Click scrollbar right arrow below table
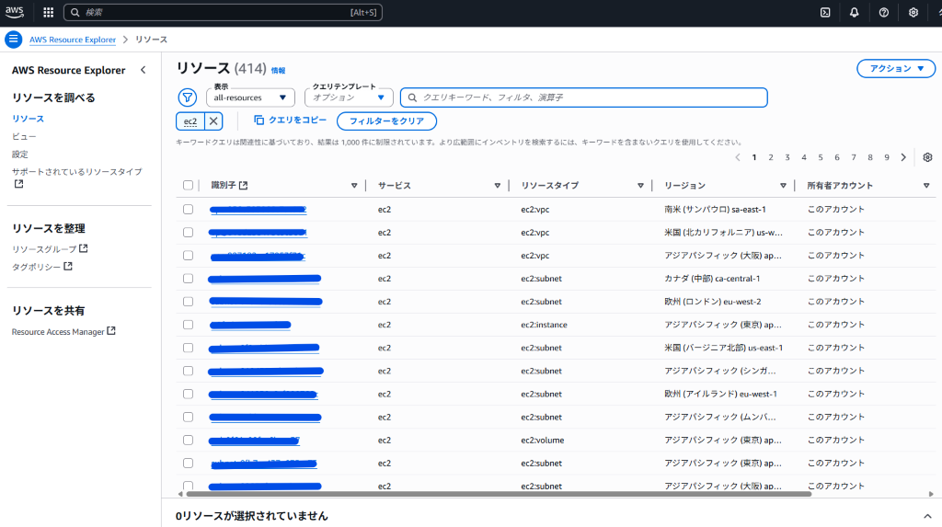 pos(931,494)
